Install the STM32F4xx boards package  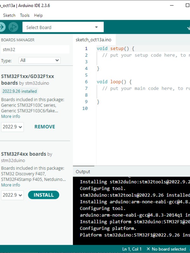pos(44,195)
